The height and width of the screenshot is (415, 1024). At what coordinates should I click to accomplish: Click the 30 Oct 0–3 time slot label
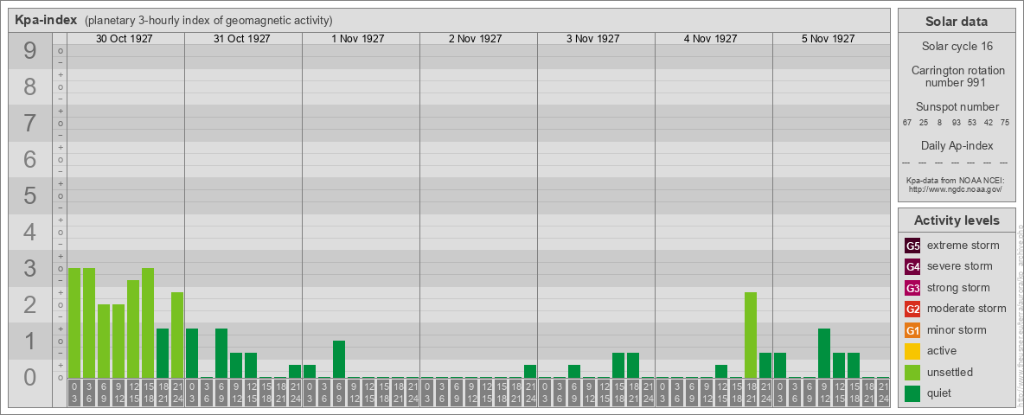(74, 393)
